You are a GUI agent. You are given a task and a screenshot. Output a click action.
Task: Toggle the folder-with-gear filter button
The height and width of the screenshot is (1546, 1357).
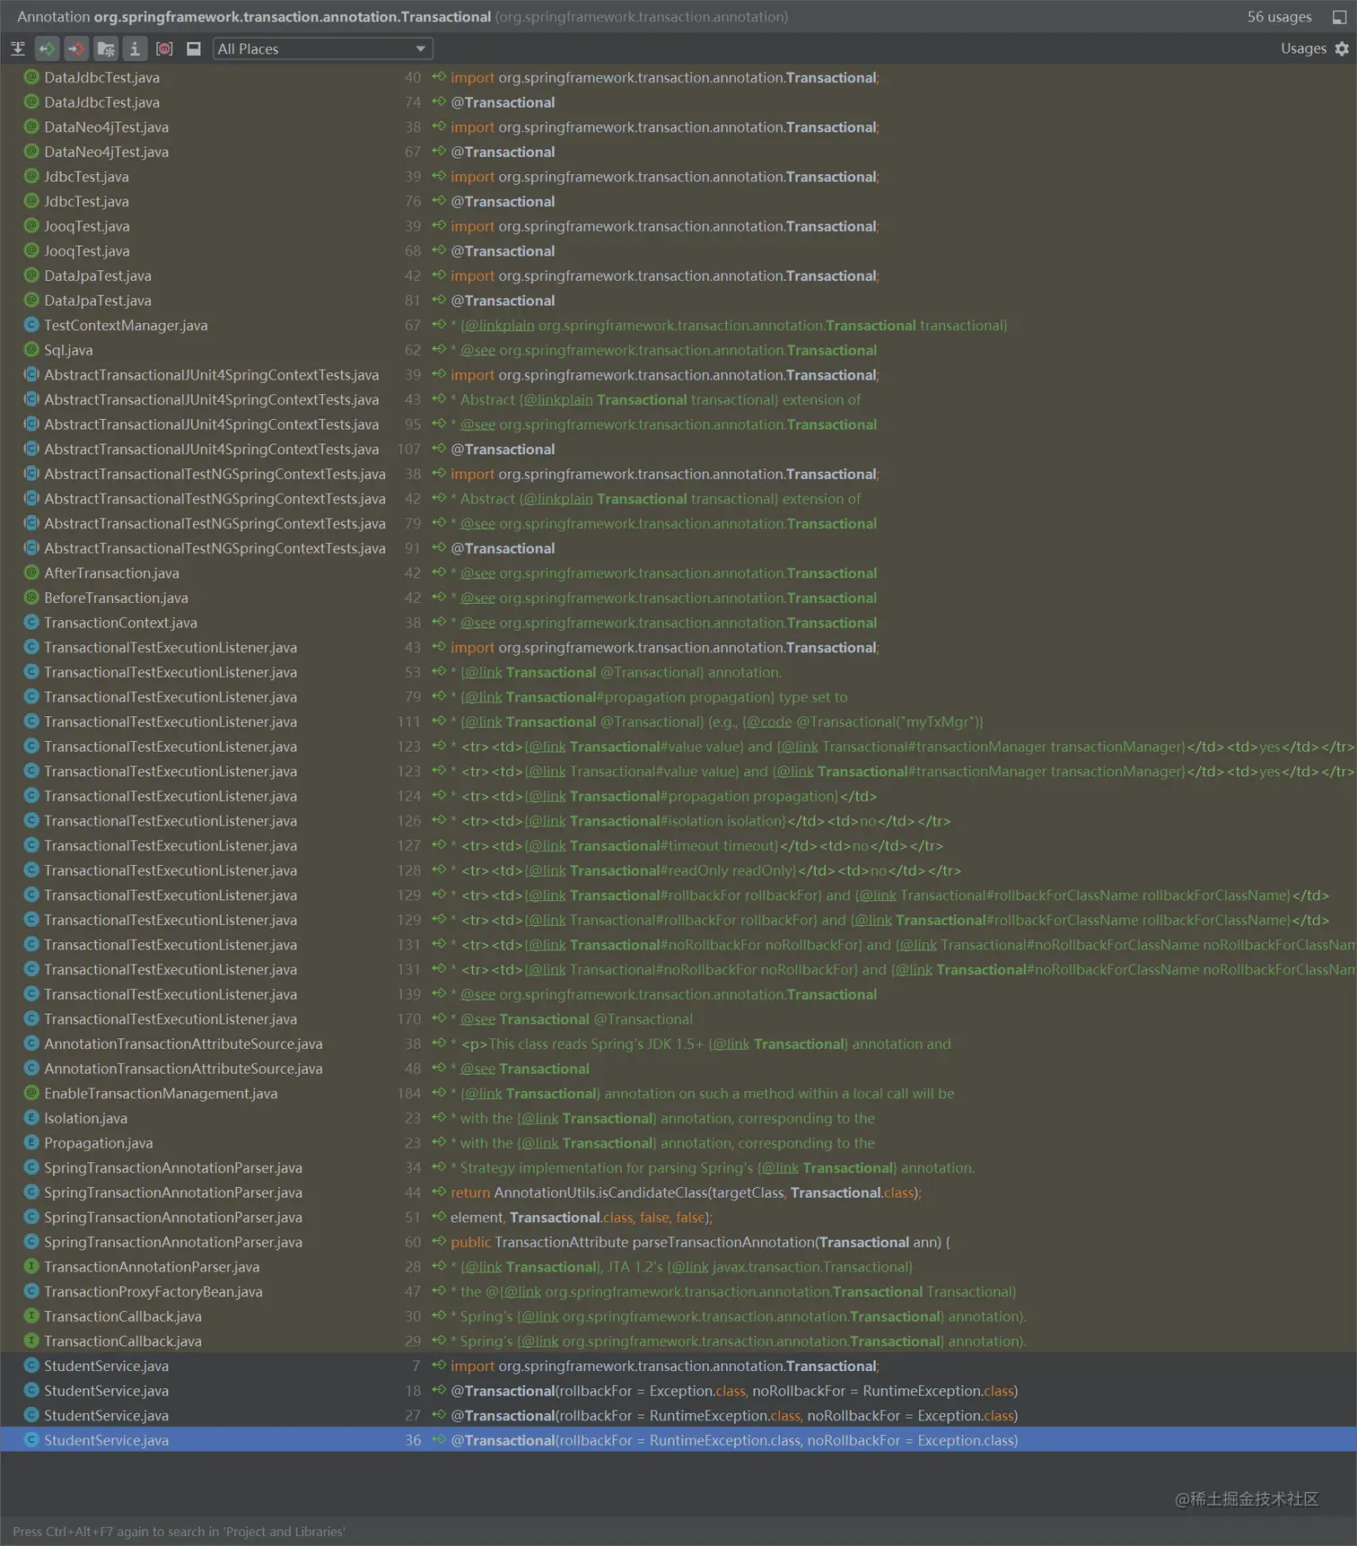[x=106, y=48]
